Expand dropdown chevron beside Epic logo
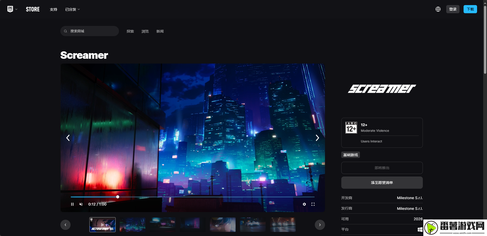 coord(16,9)
